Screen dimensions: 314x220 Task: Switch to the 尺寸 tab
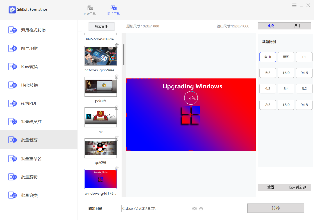coord(297,26)
